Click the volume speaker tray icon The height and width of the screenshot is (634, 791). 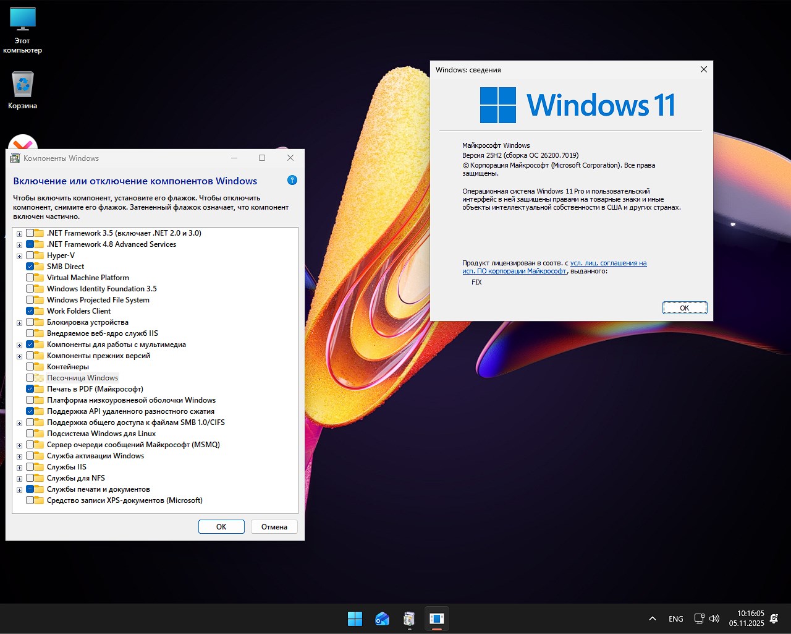tap(714, 619)
